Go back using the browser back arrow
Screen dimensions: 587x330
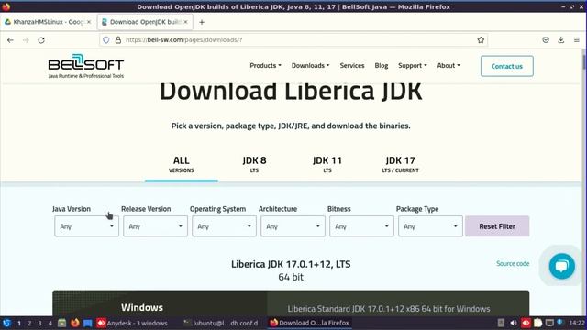point(10,40)
